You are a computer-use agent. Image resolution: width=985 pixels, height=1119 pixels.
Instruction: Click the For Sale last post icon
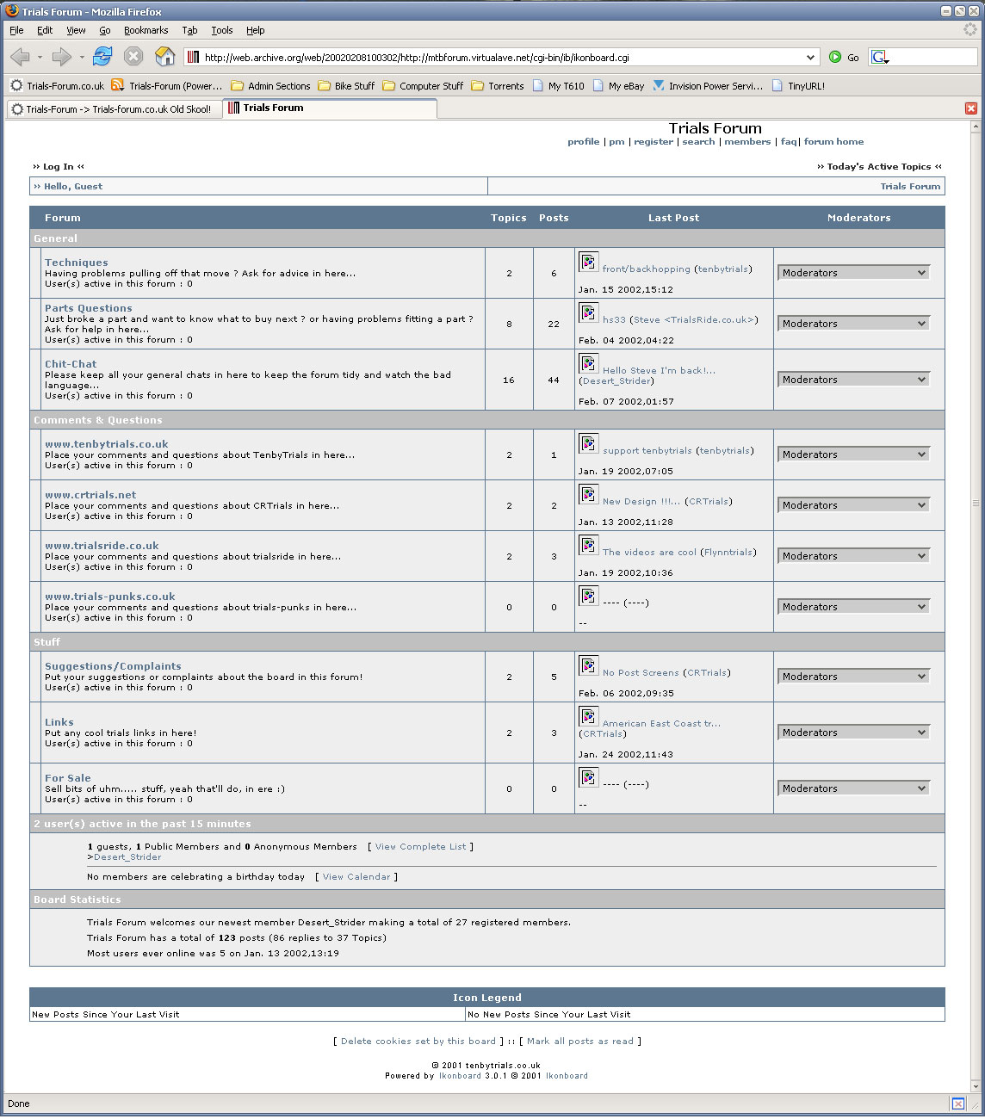(589, 777)
